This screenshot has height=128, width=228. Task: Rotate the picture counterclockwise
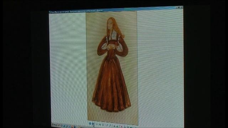click(x=117, y=127)
